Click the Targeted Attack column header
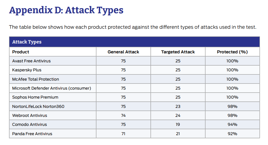The image size is (268, 145). 178,52
